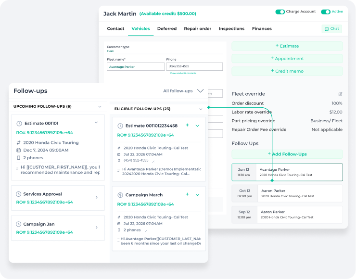Collapse the Estimate 0011012234458 card chevron
Viewport: 356px width, 279px height.
click(x=198, y=126)
